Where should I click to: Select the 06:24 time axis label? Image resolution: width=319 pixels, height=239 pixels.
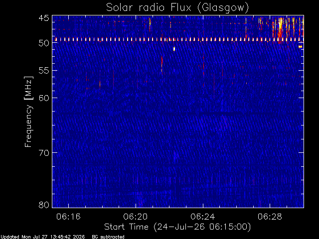(x=203, y=217)
